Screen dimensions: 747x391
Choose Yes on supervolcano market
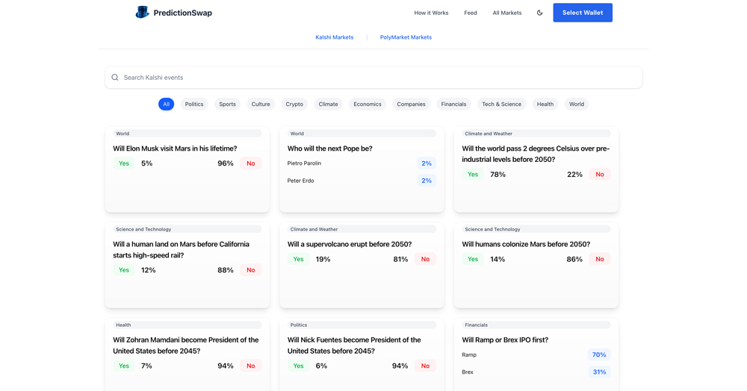(298, 259)
